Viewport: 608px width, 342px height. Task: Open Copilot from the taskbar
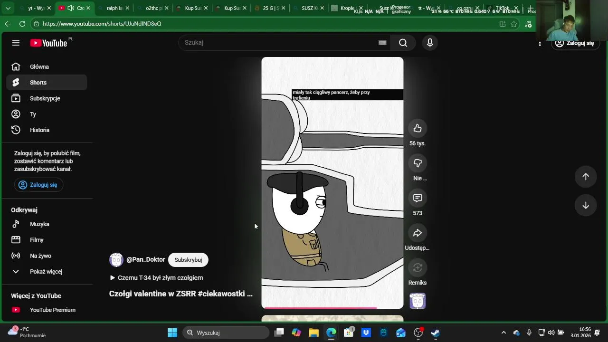296,332
